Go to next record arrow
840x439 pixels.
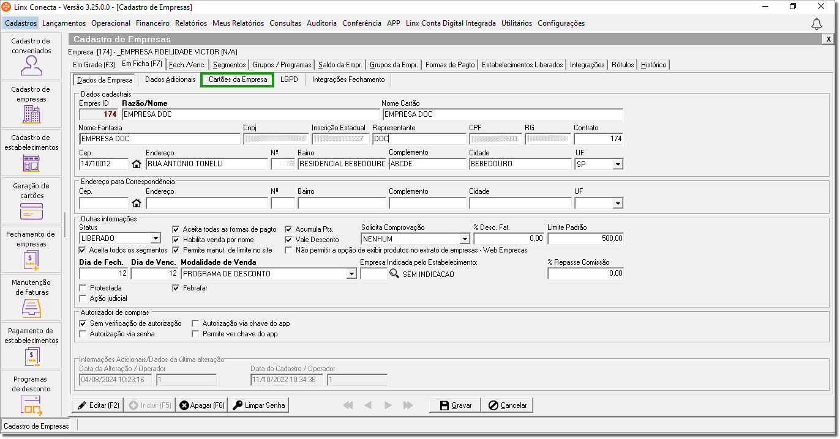tap(388, 405)
